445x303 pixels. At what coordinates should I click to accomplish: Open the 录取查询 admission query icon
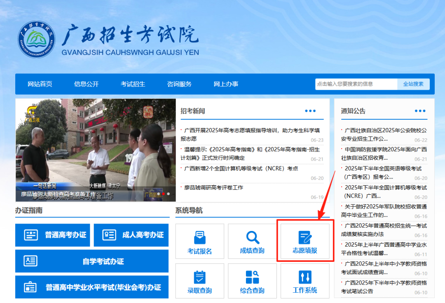tap(199, 277)
